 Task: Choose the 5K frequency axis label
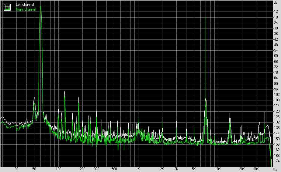click(x=194, y=169)
